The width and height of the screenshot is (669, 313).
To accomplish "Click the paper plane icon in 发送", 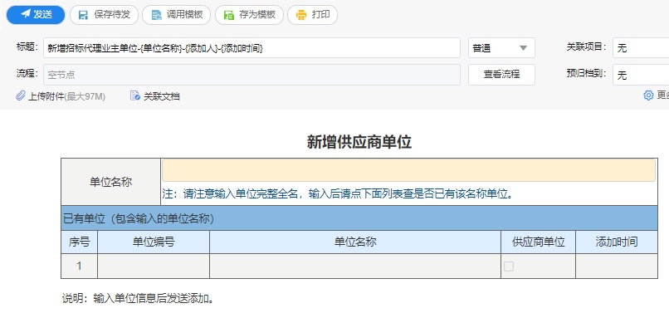I will 26,14.
